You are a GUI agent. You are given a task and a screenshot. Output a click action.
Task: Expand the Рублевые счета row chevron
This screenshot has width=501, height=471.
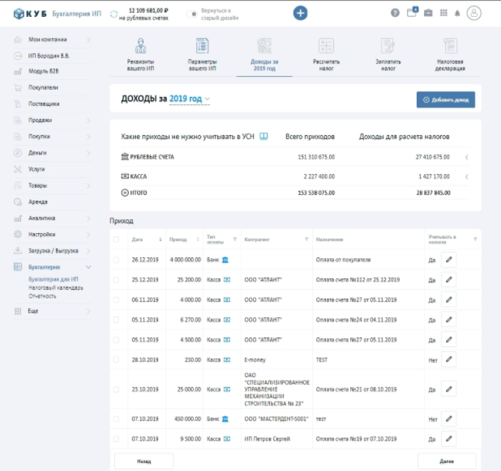(466, 157)
